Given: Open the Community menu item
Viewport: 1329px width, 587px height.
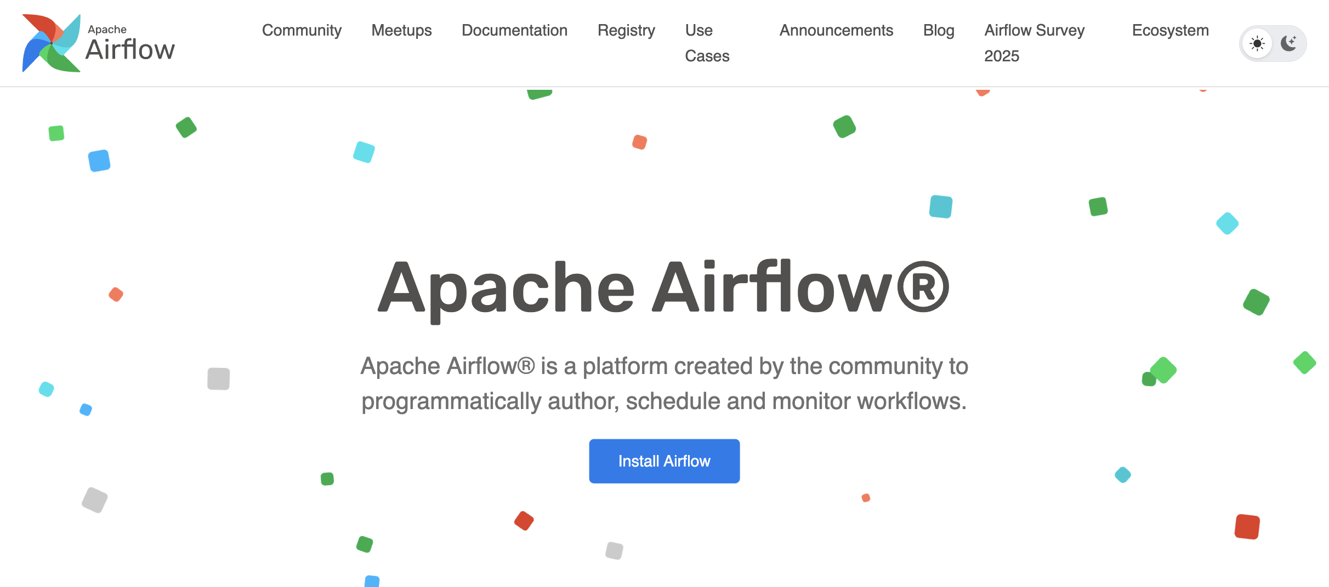Looking at the screenshot, I should coord(302,30).
